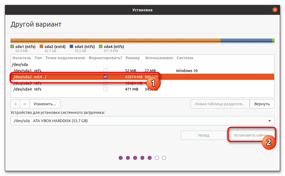Screen dimensions: 285x176
Task: Select the /dev/sda root device row
Action: click(20, 64)
